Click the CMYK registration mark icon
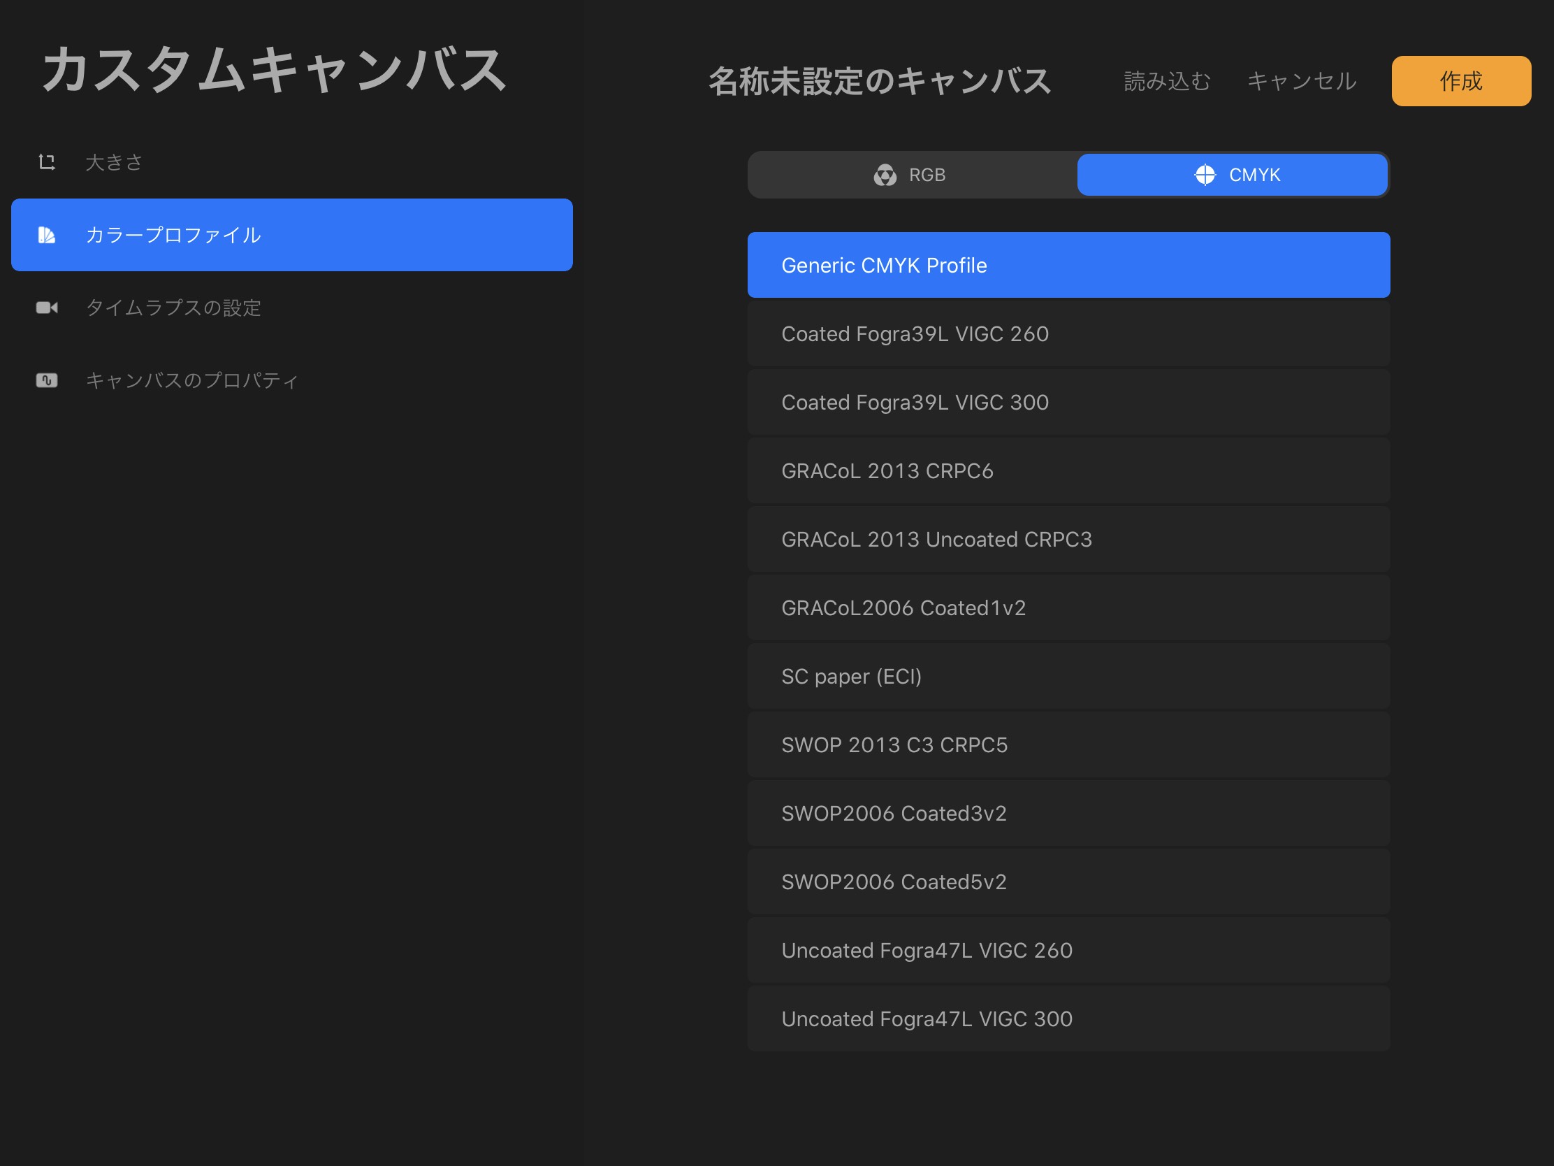 1205,175
